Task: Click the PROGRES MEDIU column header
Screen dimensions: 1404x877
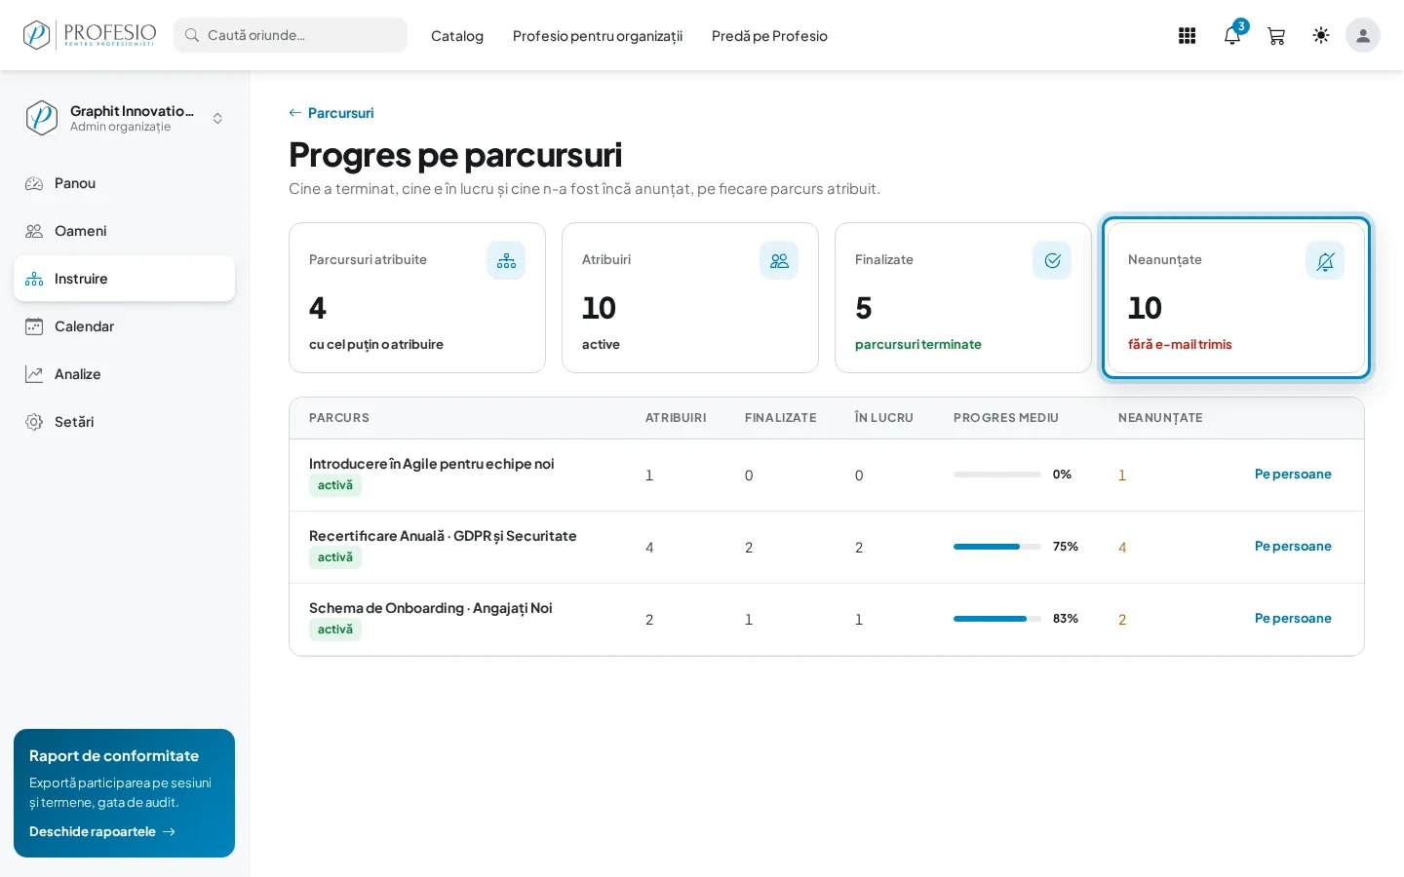Action: coord(1006,418)
